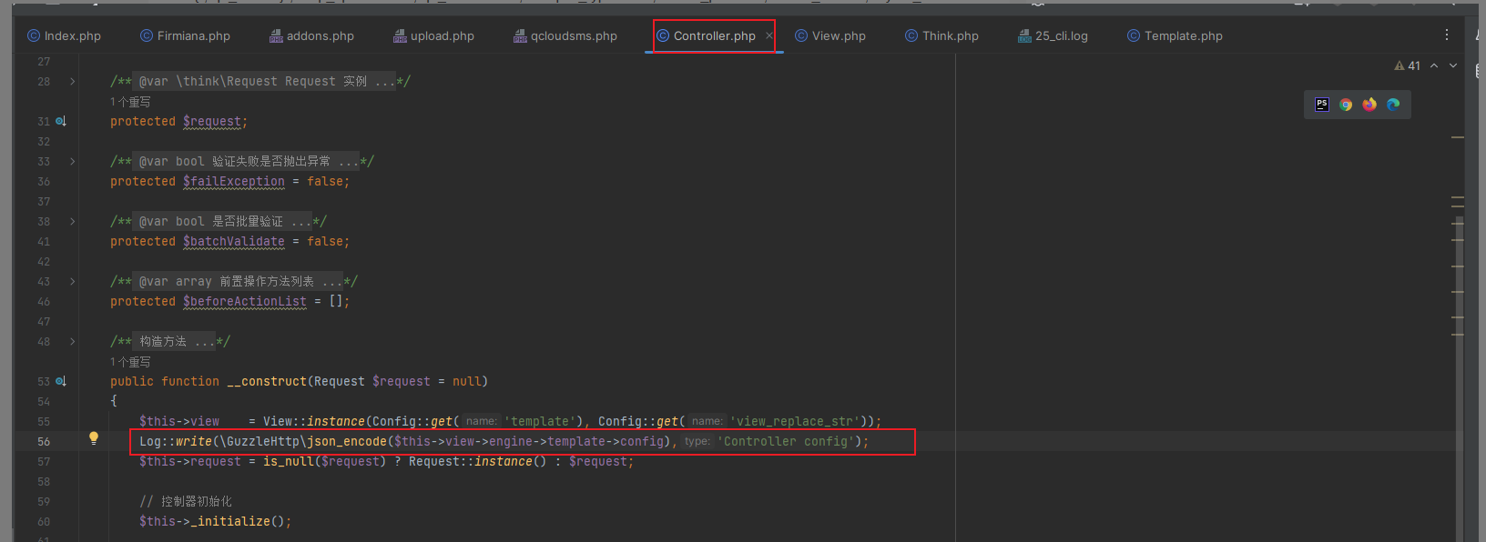Expand folded doc comment on line 48
Viewport: 1486px width, 542px height.
(x=73, y=342)
